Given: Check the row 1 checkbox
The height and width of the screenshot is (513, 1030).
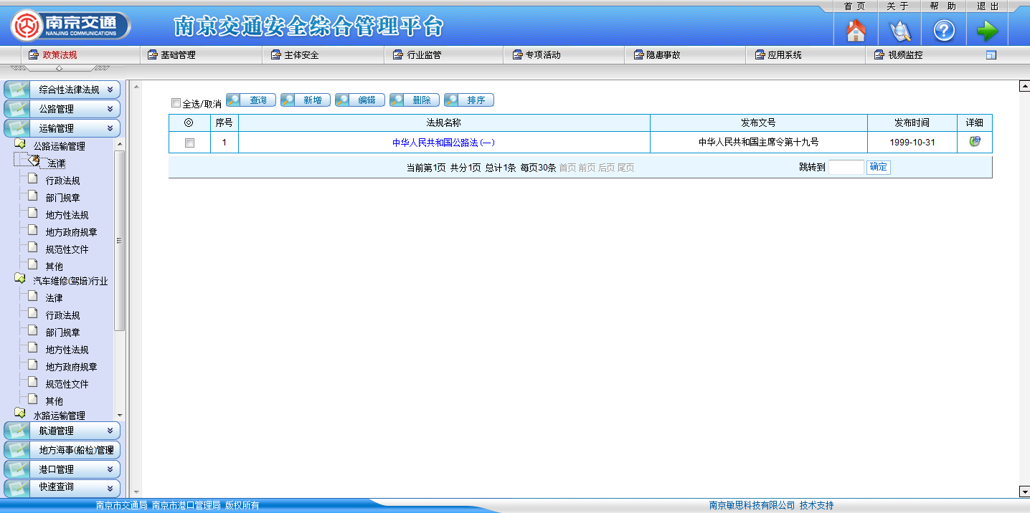Looking at the screenshot, I should click(189, 143).
